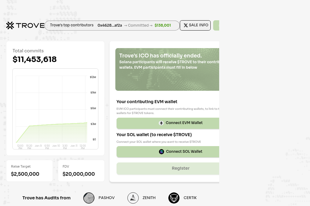Select the Raise Target card

(29, 171)
